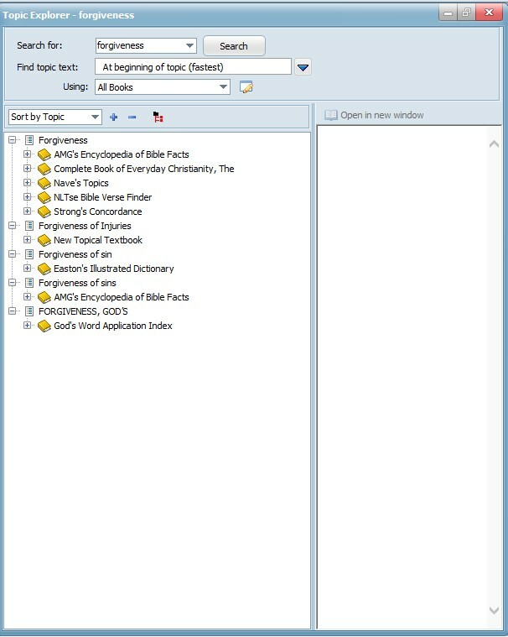The height and width of the screenshot is (637, 508).
Task: Click topic page icon beside Forgiveness of sin
Action: click(x=29, y=254)
